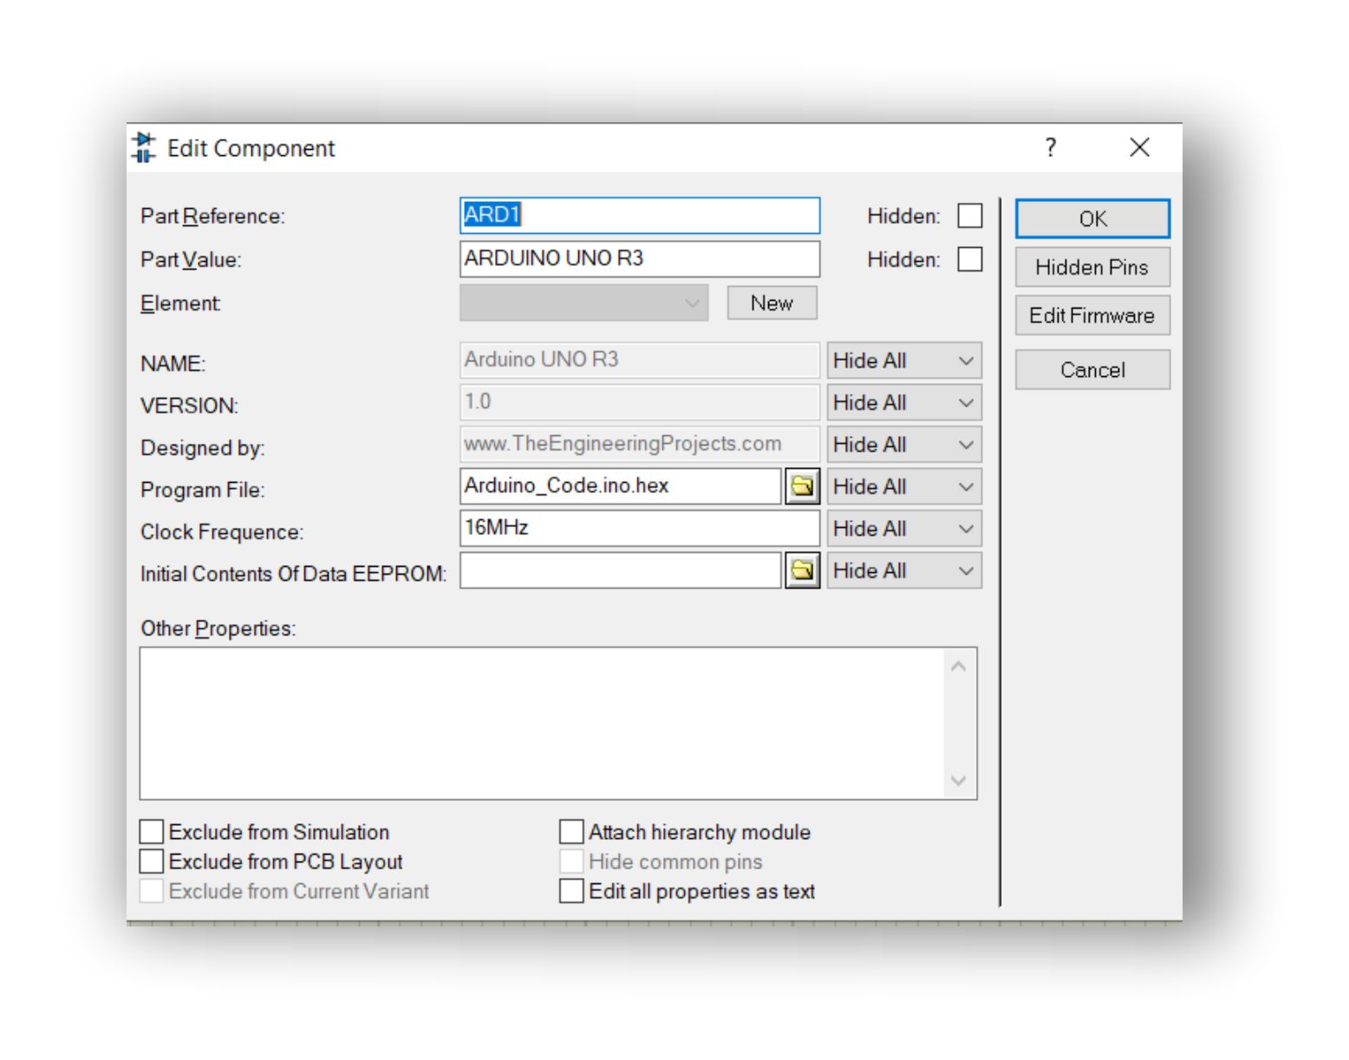Open Hide All dropdown for EEPROM contents
This screenshot has width=1349, height=1060.
pyautogui.click(x=904, y=571)
